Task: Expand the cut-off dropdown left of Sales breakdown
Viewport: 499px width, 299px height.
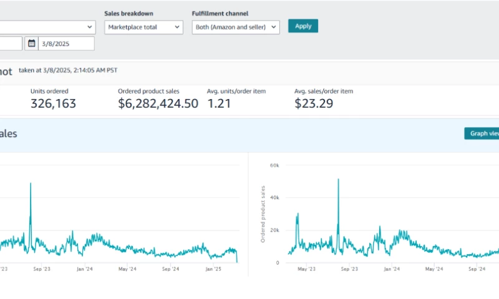Action: [x=48, y=27]
